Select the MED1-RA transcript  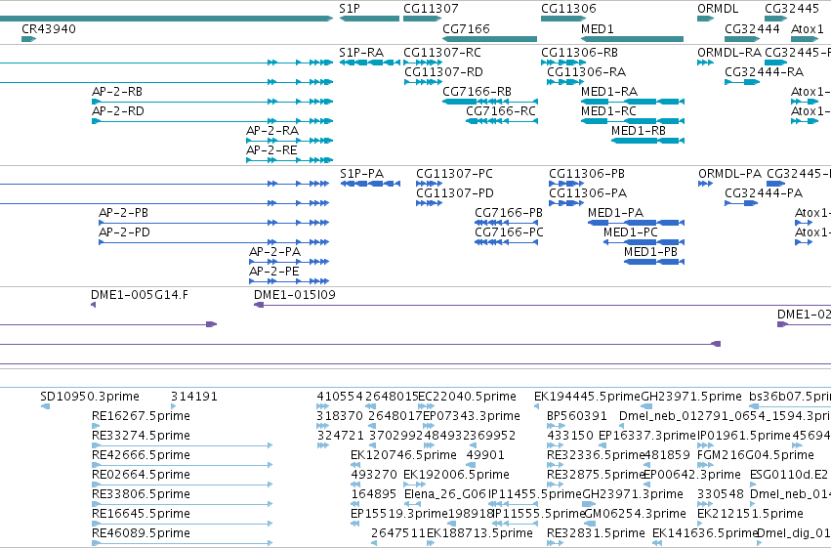point(633,102)
